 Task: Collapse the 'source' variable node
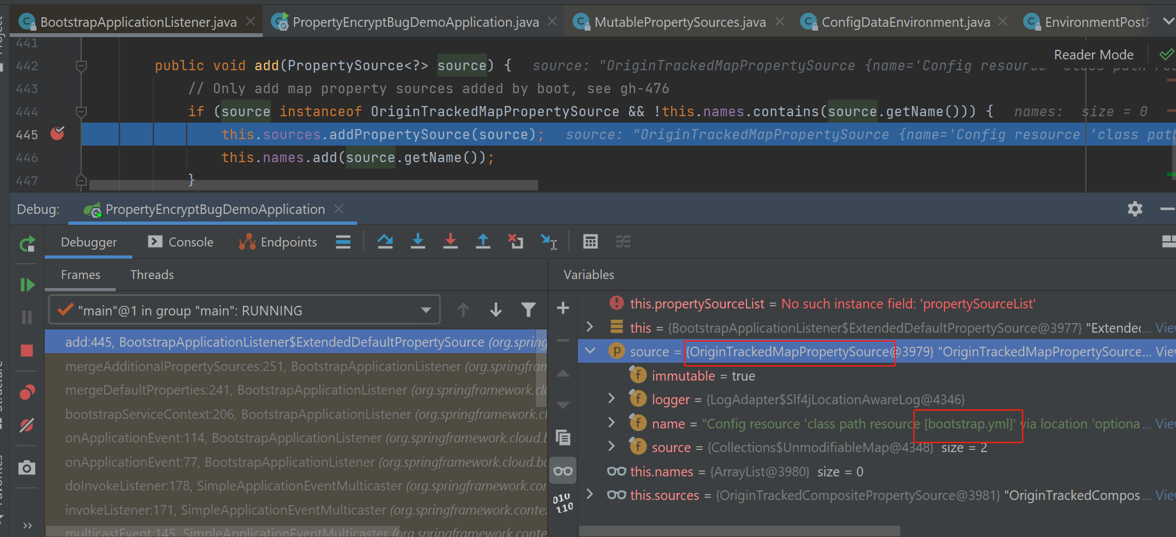[590, 351]
